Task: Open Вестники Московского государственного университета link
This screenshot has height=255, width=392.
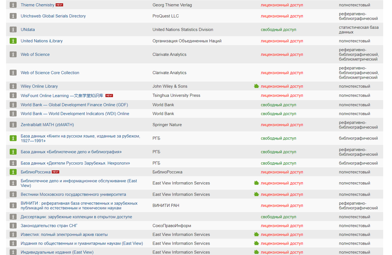Action: click(73, 194)
